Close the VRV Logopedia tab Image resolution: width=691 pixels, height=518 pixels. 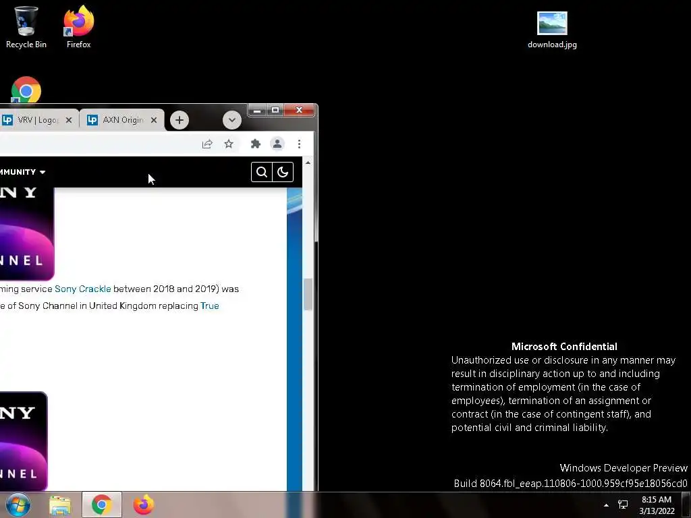69,120
